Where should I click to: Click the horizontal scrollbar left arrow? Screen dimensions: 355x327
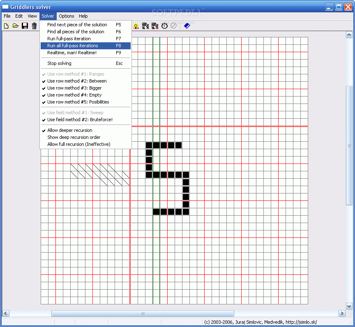coord(6,313)
